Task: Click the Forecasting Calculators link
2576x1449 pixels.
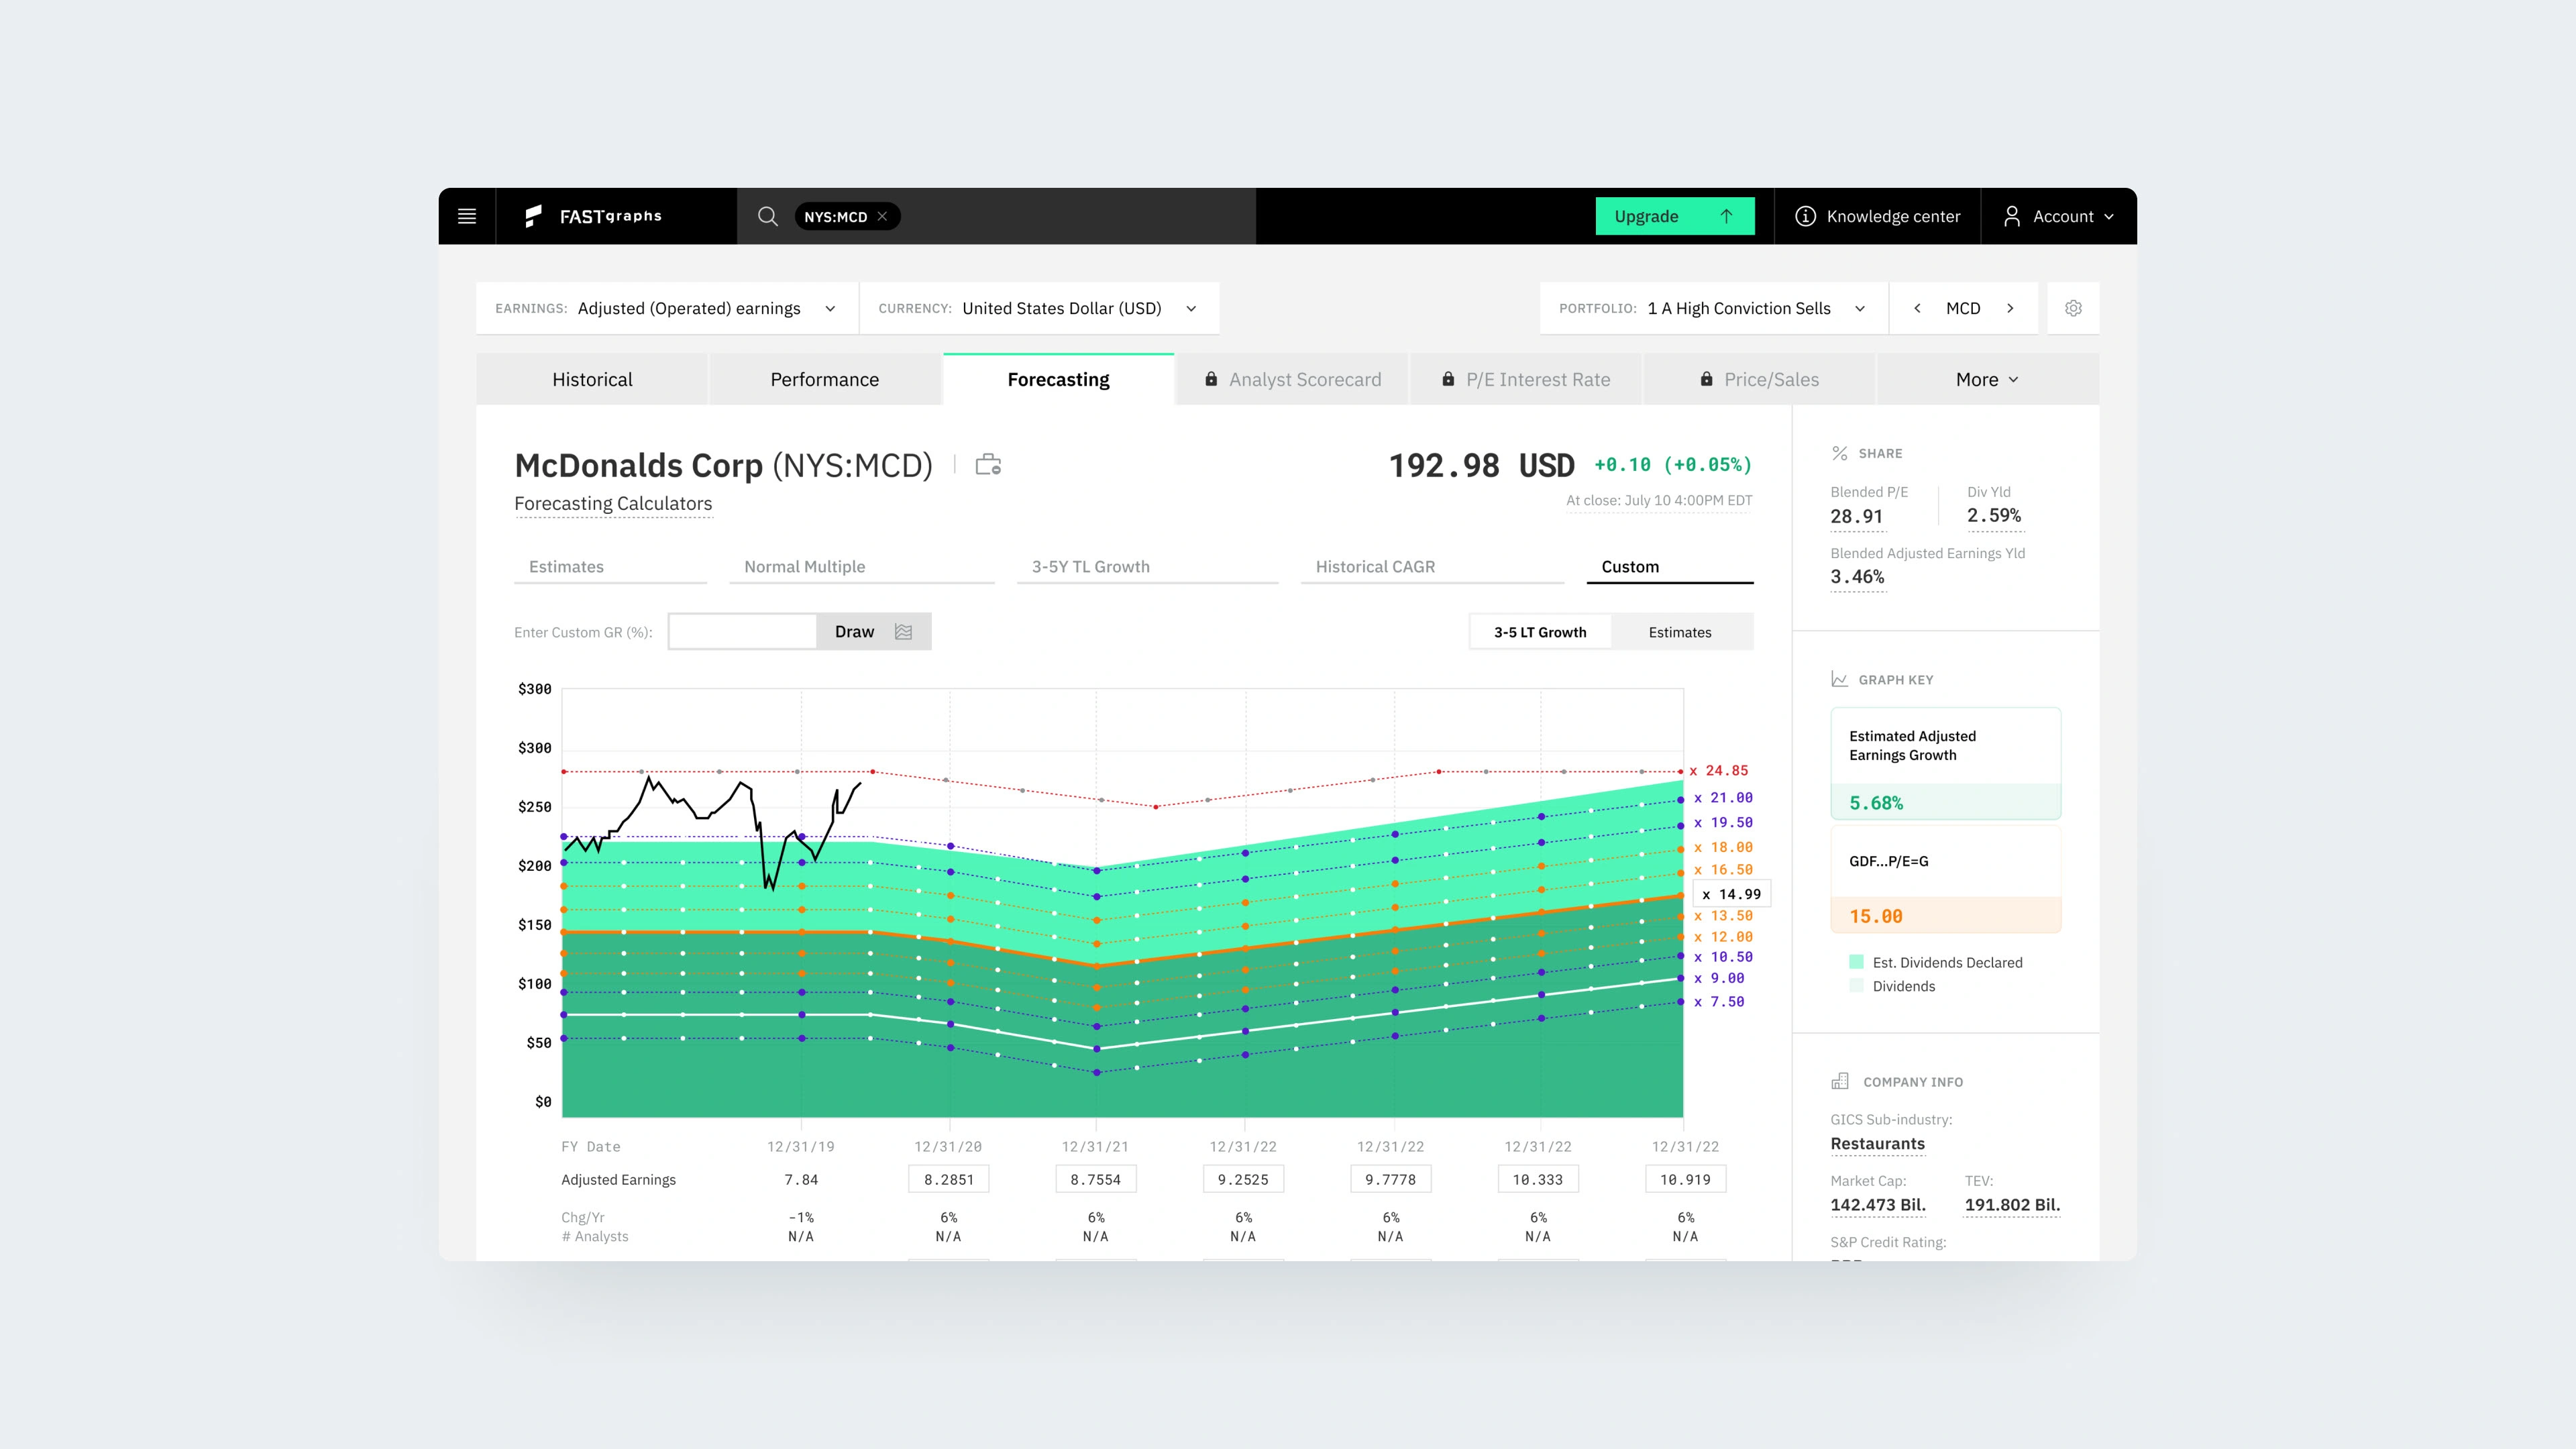Action: point(613,504)
